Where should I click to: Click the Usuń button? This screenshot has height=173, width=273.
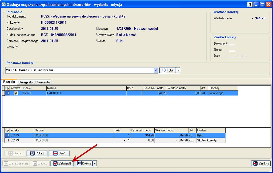[x=59, y=153]
